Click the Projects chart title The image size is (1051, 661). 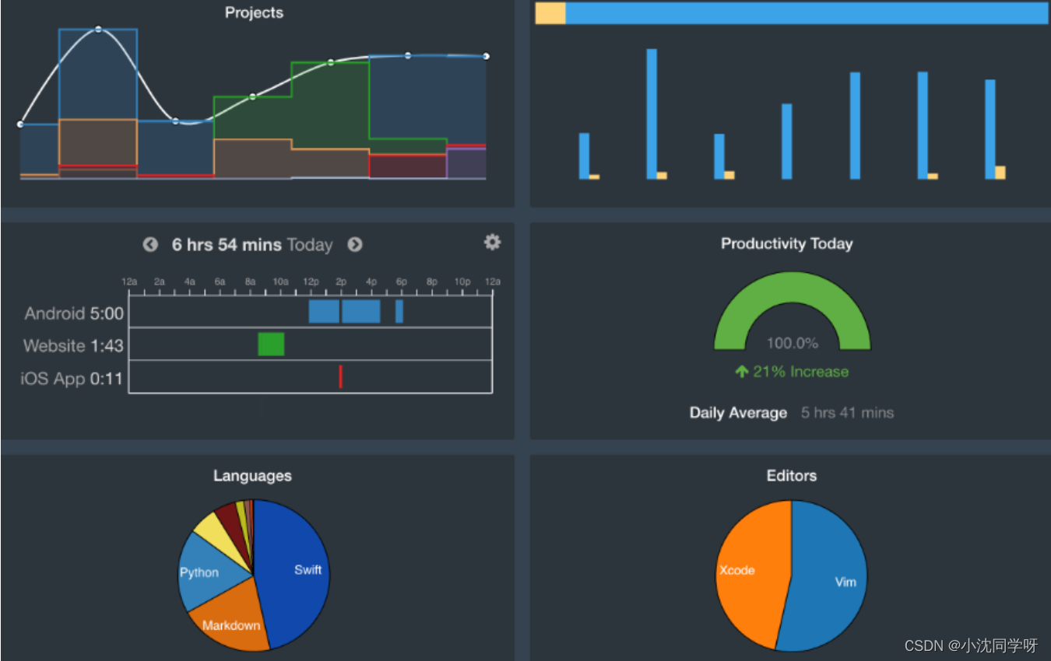pos(254,12)
